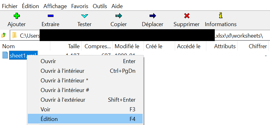The width and height of the screenshot is (270, 125).
Task: Click the red X Supprimer icon
Action: 187,16
